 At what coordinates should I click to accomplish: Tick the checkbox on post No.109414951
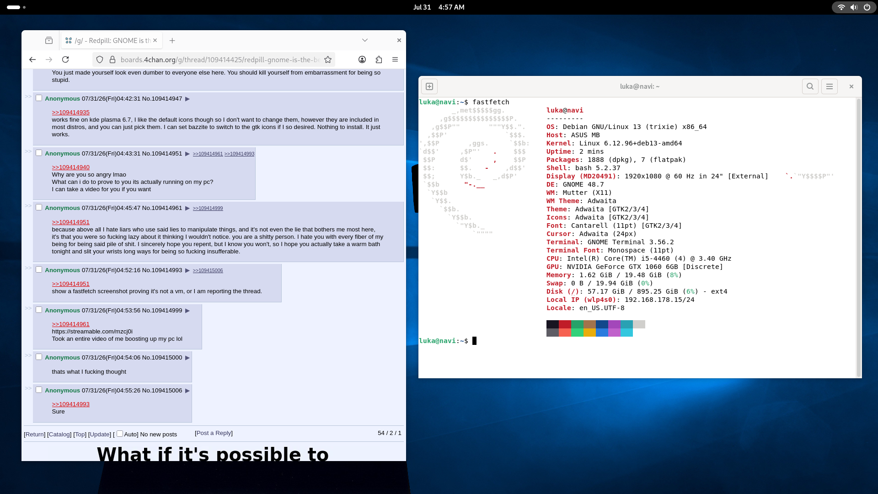click(39, 153)
